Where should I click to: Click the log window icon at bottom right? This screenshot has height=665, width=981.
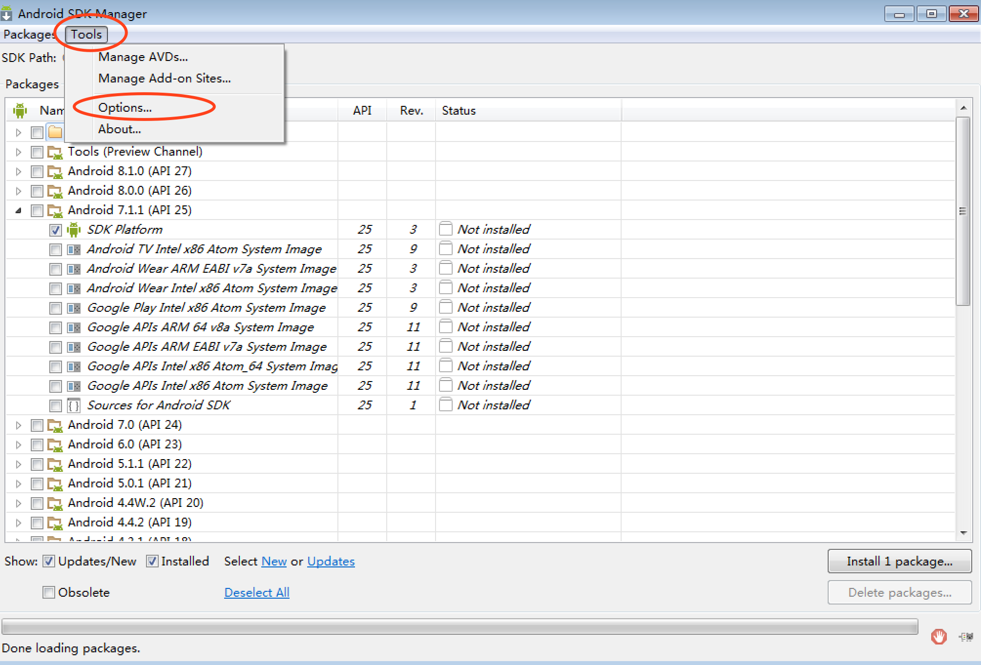coord(965,636)
